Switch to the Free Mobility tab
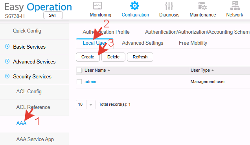This screenshot has width=250, height=145. click(193, 43)
